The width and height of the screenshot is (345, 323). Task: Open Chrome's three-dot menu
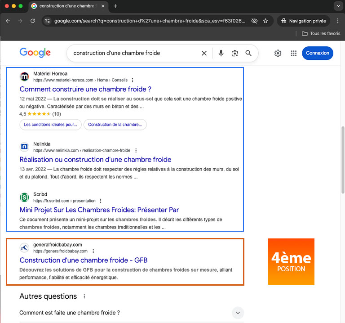(338, 21)
